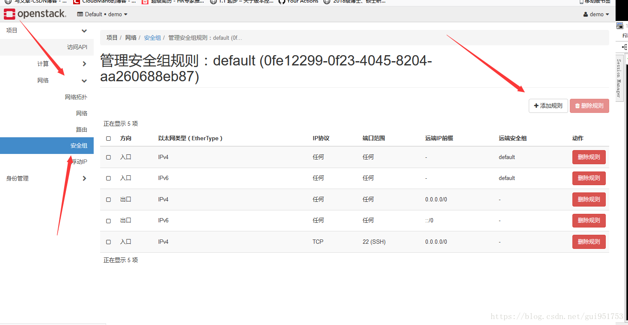Viewport: 628px width, 325px height.
Task: Click the 远端IP前缀 column header
Action: pyautogui.click(x=439, y=138)
